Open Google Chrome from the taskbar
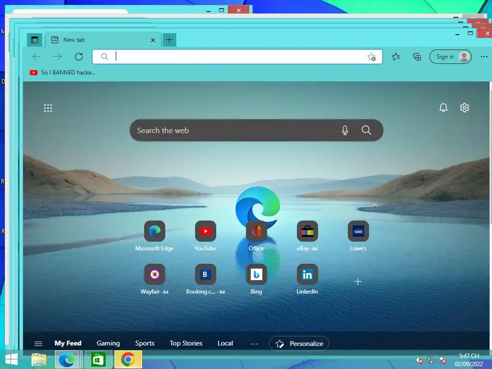492x369 pixels. click(x=128, y=359)
